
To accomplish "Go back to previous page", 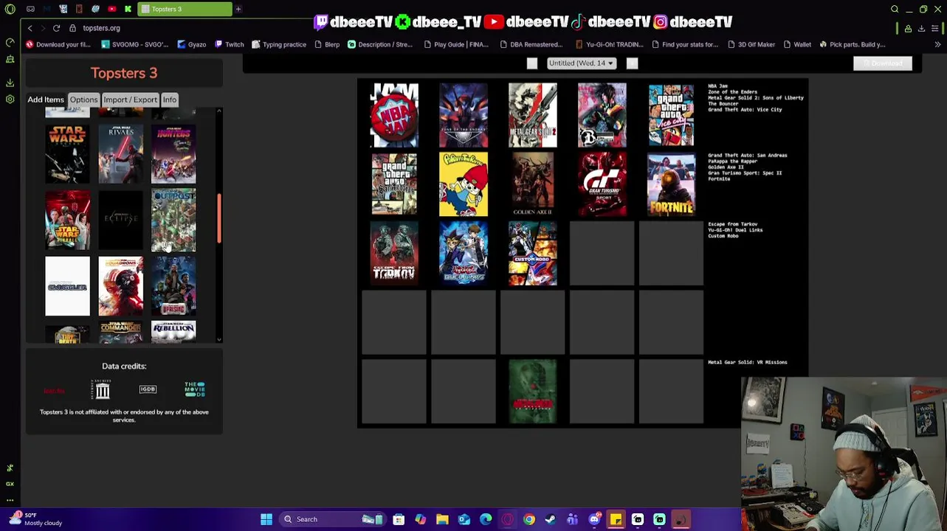I will (x=30, y=28).
